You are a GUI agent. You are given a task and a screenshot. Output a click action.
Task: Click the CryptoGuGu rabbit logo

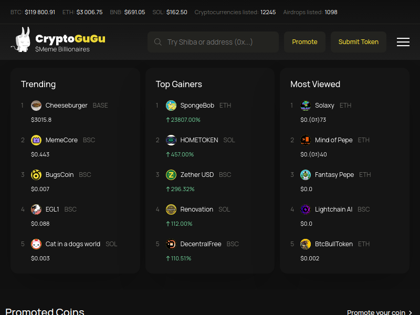[21, 39]
